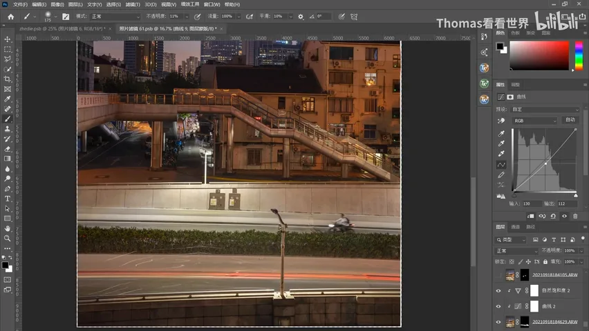The image size is (589, 331).
Task: Toggle pressure for size icon
Action: tap(341, 17)
